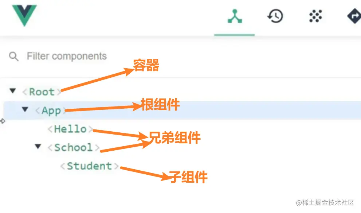Viewport: 361px width, 213px height.
Task: Select the School component
Action: coord(74,148)
